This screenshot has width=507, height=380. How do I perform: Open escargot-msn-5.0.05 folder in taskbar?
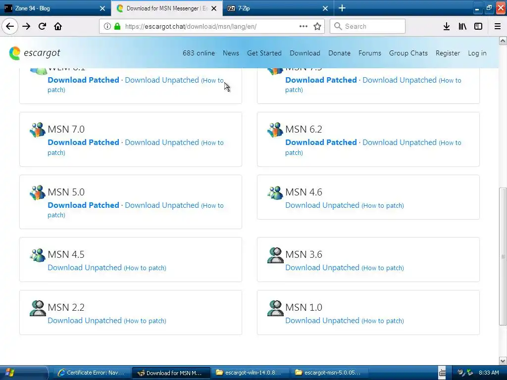pyautogui.click(x=329, y=373)
